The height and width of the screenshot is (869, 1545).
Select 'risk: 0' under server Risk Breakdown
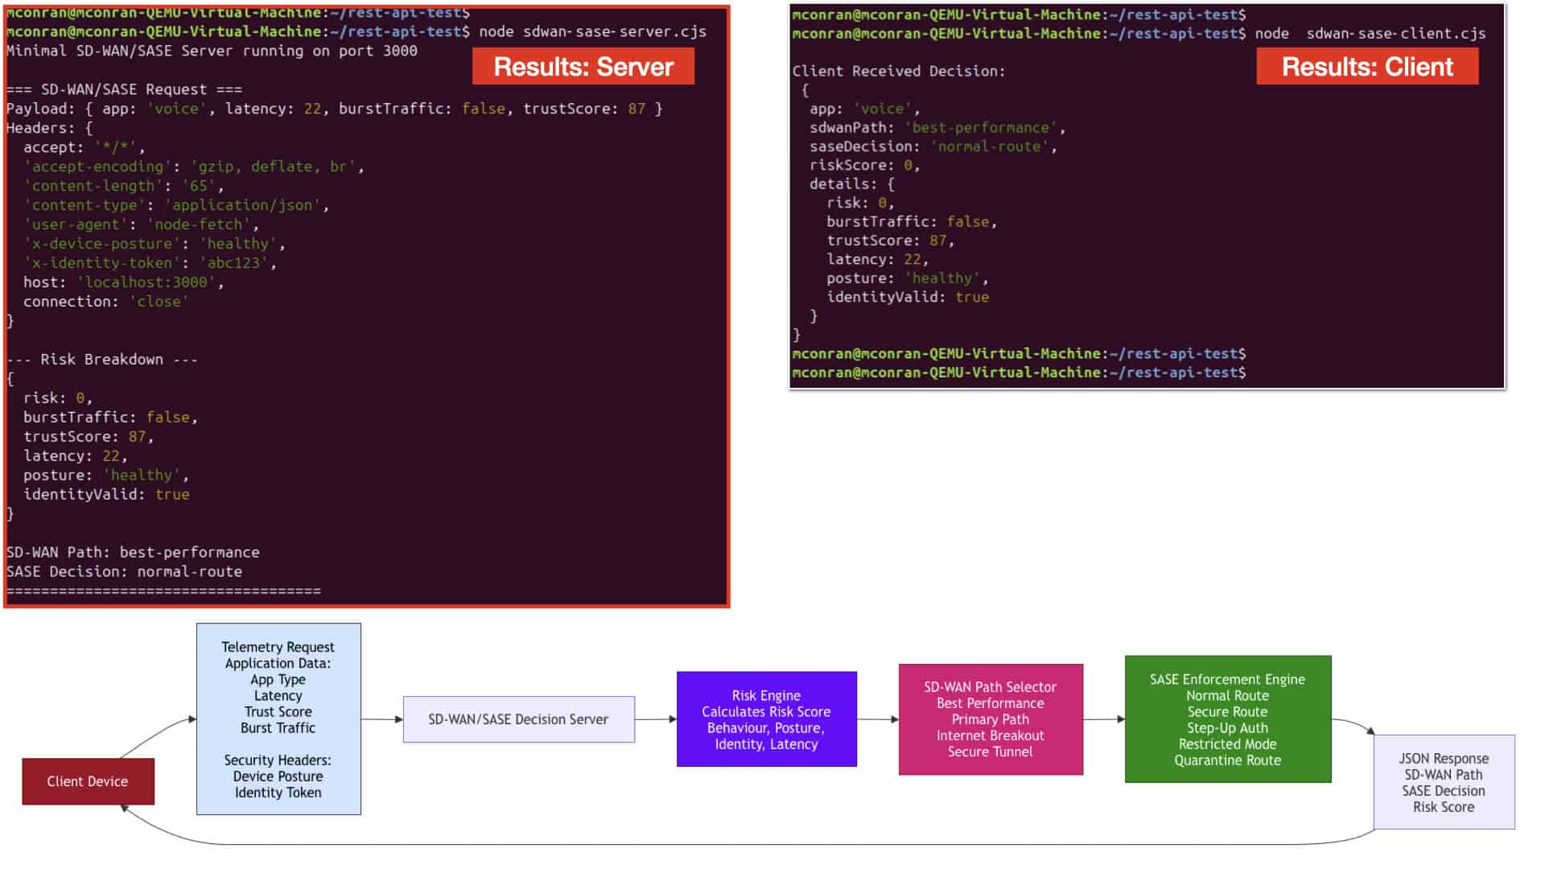[x=57, y=398]
